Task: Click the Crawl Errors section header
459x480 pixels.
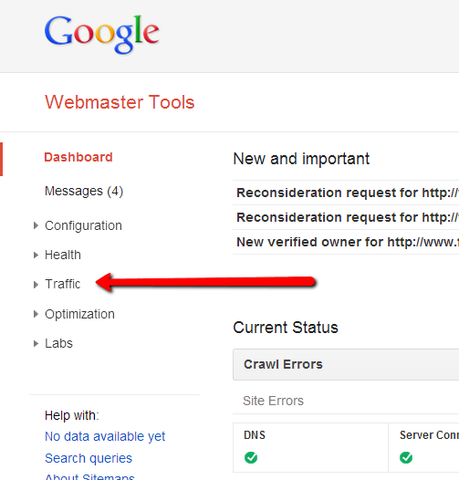Action: (x=346, y=364)
